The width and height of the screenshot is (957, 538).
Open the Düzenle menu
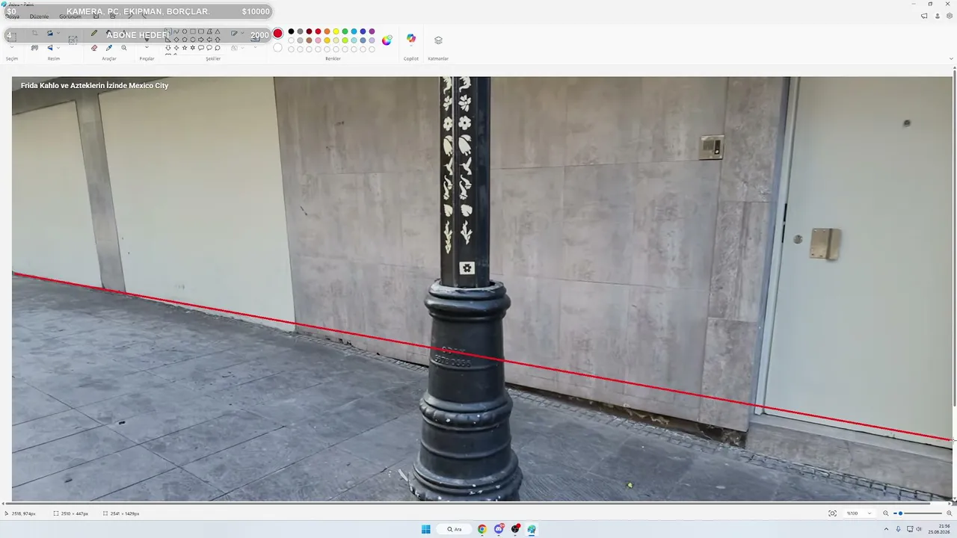tap(39, 16)
